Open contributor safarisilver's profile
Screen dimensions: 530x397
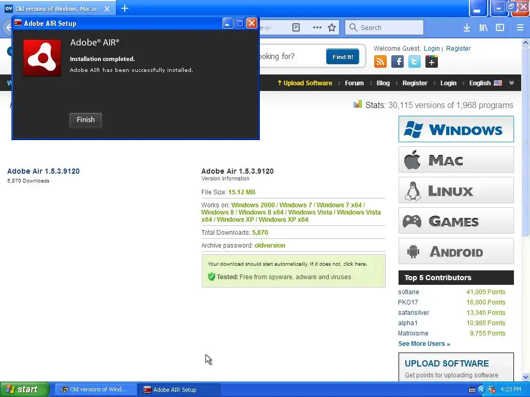tap(414, 313)
